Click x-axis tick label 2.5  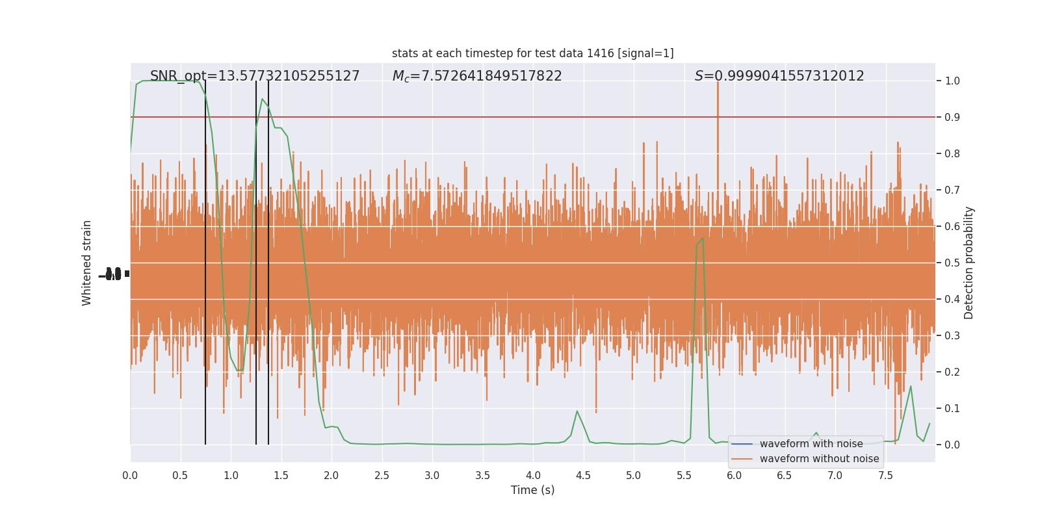pos(382,476)
